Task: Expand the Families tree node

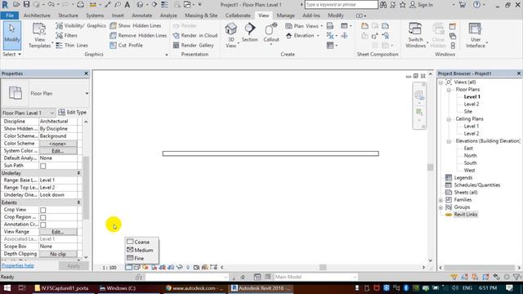Action: (441, 200)
